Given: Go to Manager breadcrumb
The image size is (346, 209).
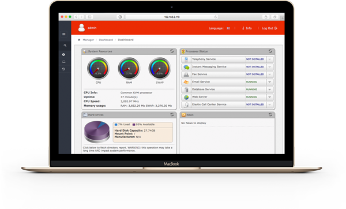Looking at the screenshot, I should [x=88, y=40].
